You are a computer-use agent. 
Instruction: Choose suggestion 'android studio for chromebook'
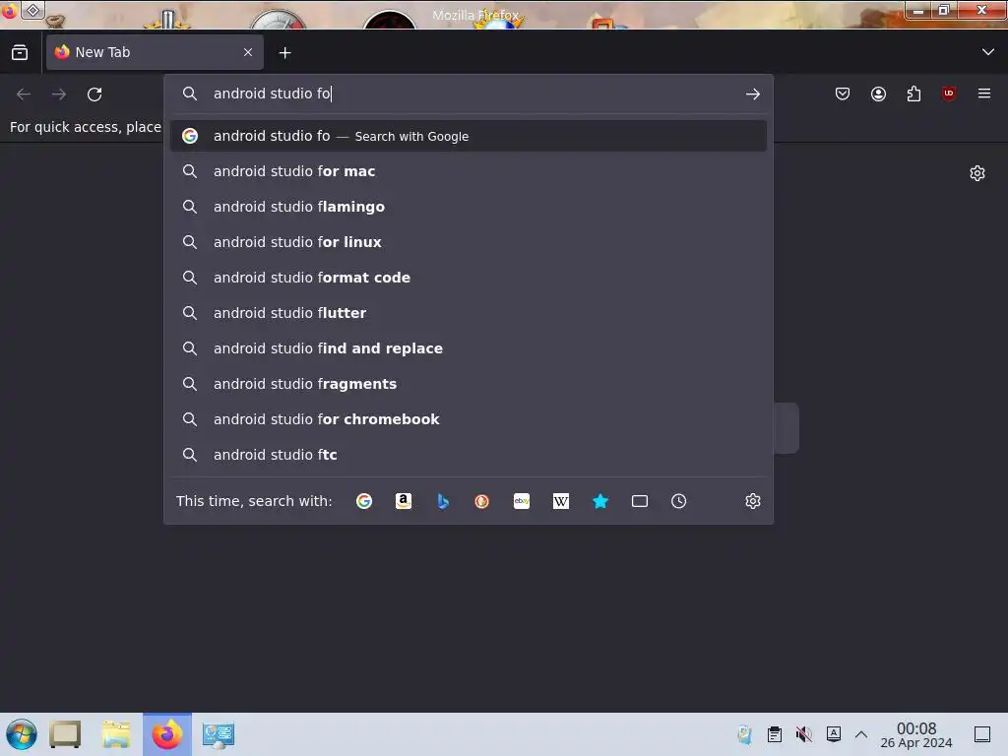[468, 419]
